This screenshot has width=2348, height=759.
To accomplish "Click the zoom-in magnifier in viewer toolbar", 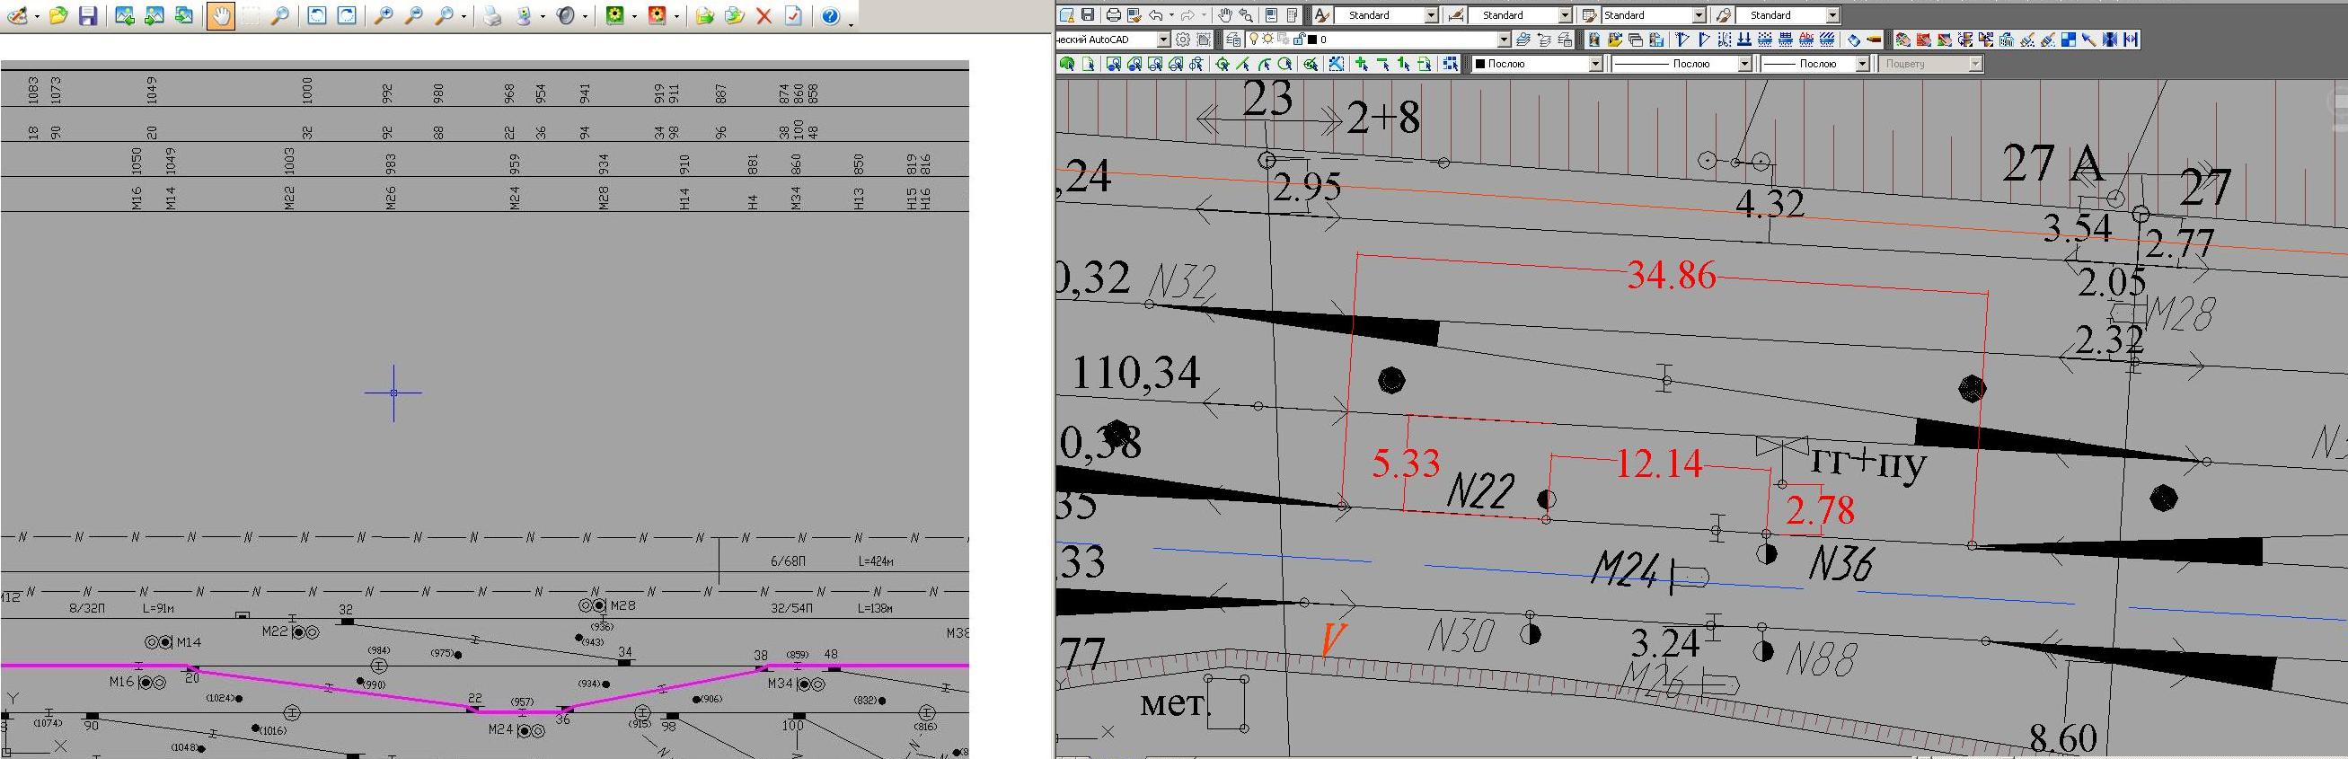I will pyautogui.click(x=384, y=15).
